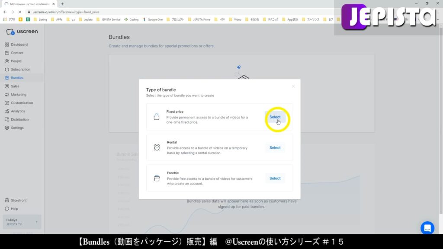443x249 pixels.
Task: Click the Uscreen logo
Action: 22,32
